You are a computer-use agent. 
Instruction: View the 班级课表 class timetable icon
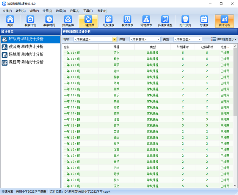tap(109, 21)
